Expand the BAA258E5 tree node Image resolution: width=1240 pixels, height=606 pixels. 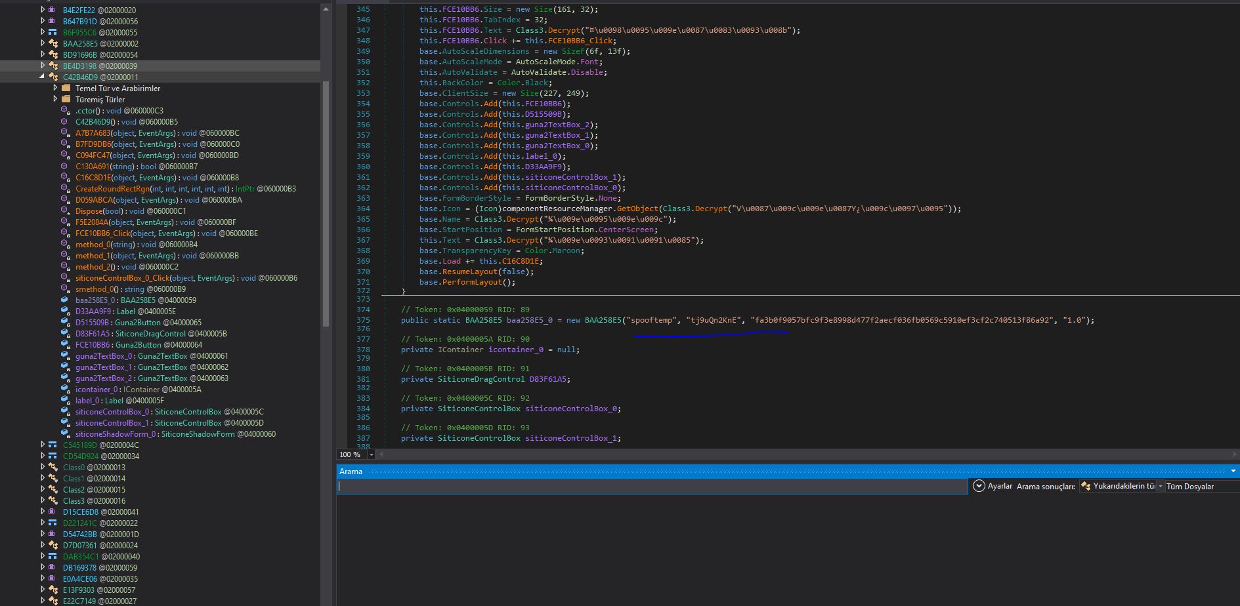[x=43, y=44]
